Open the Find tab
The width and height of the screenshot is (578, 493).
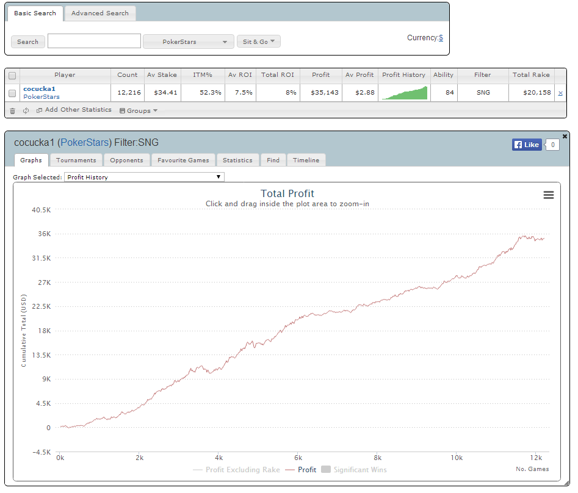(273, 160)
